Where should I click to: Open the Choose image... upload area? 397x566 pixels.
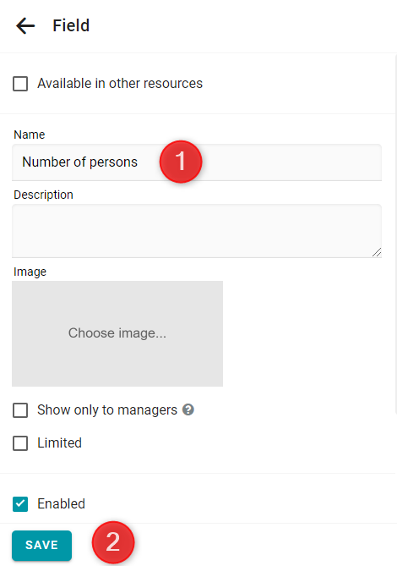(117, 333)
